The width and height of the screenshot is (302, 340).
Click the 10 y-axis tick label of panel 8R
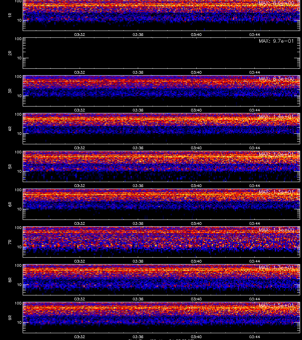tap(19, 285)
